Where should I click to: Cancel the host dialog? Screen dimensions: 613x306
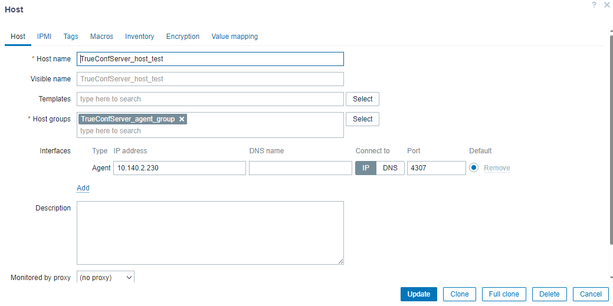coord(591,294)
